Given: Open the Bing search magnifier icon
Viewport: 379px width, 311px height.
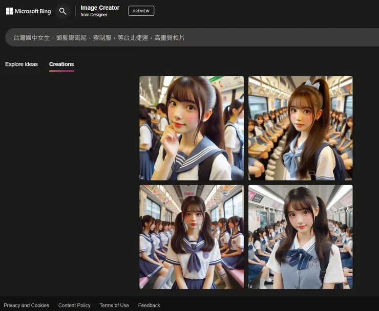Looking at the screenshot, I should click(62, 11).
